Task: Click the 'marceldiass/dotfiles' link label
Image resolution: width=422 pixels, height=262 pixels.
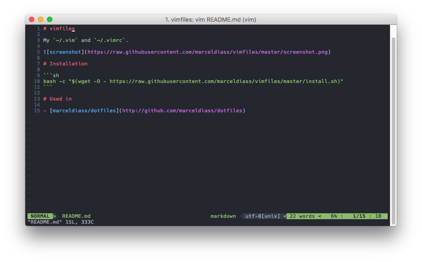Action: (x=84, y=110)
